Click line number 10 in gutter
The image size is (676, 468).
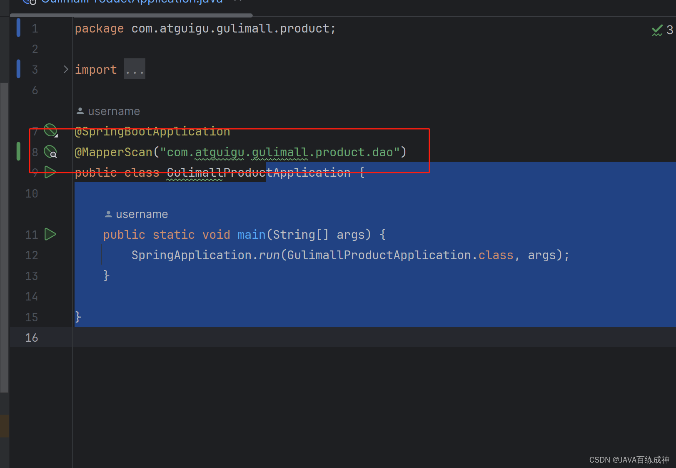[x=32, y=193]
